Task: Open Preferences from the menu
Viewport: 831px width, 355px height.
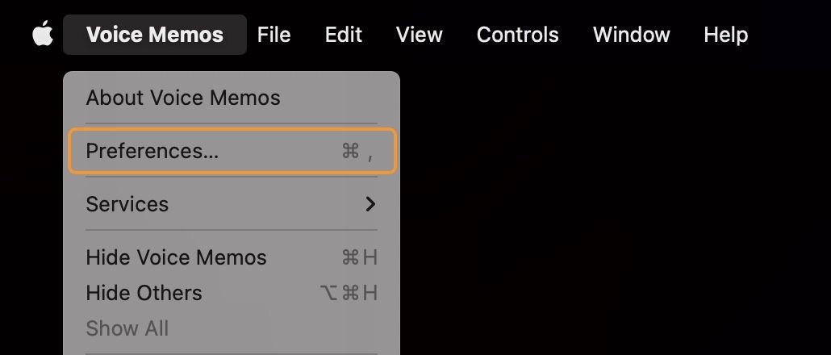Action: pyautogui.click(x=152, y=151)
